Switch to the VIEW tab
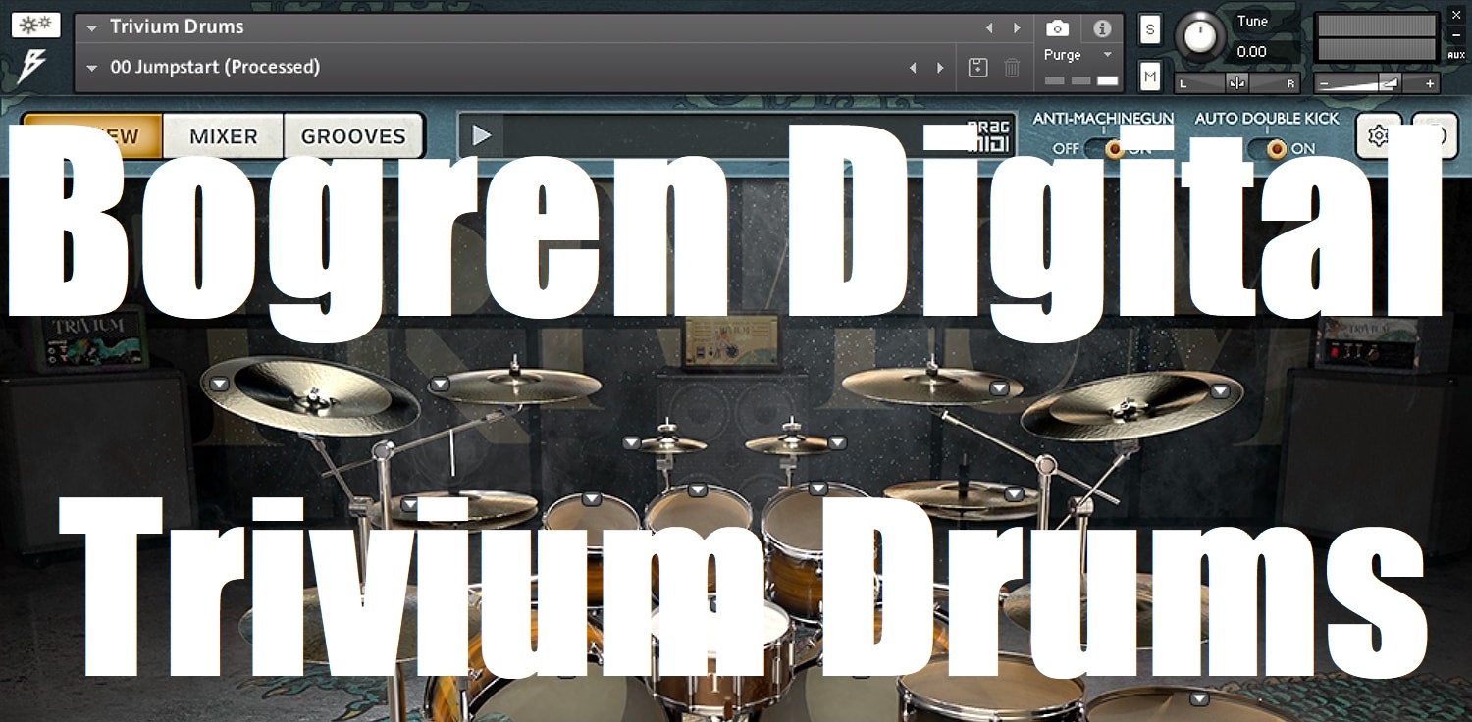1472x722 pixels. coord(92,136)
